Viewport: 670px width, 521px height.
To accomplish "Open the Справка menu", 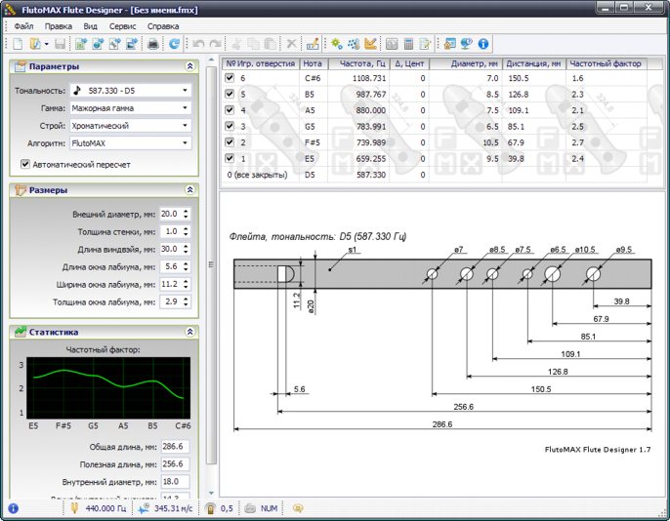I will (163, 26).
